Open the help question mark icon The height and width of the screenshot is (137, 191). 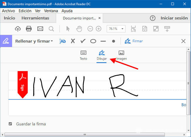coord(153,18)
